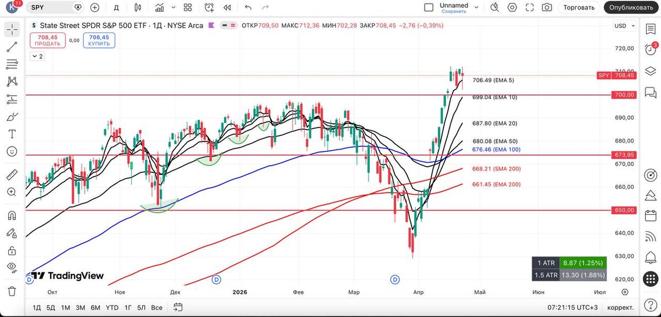This screenshot has width=661, height=317.
Task: Click the Сохранить link under Unnamed
Action: [x=454, y=11]
